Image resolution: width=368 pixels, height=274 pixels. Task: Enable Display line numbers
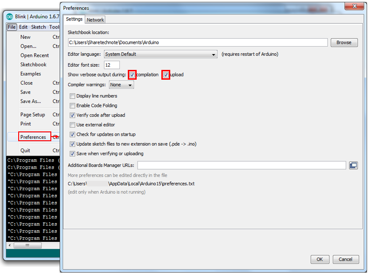click(x=72, y=96)
